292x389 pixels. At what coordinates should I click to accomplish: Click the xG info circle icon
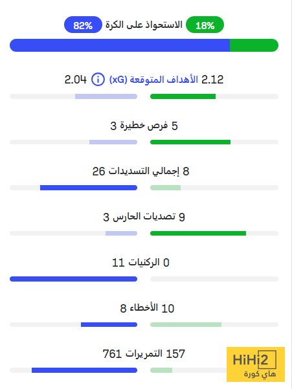pyautogui.click(x=98, y=80)
